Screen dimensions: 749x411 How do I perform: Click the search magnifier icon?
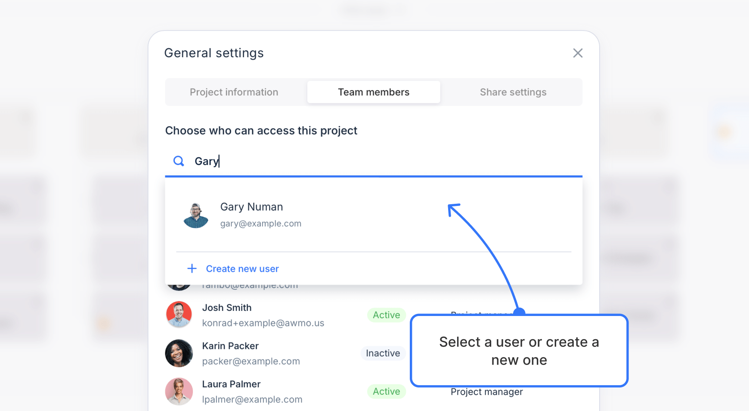click(x=179, y=161)
